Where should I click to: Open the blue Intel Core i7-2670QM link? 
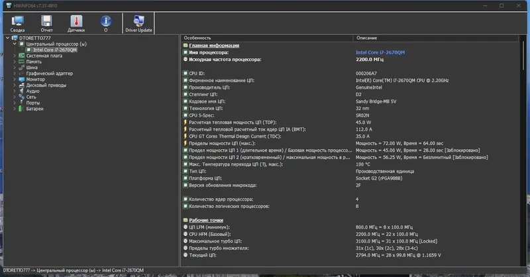tap(380, 52)
